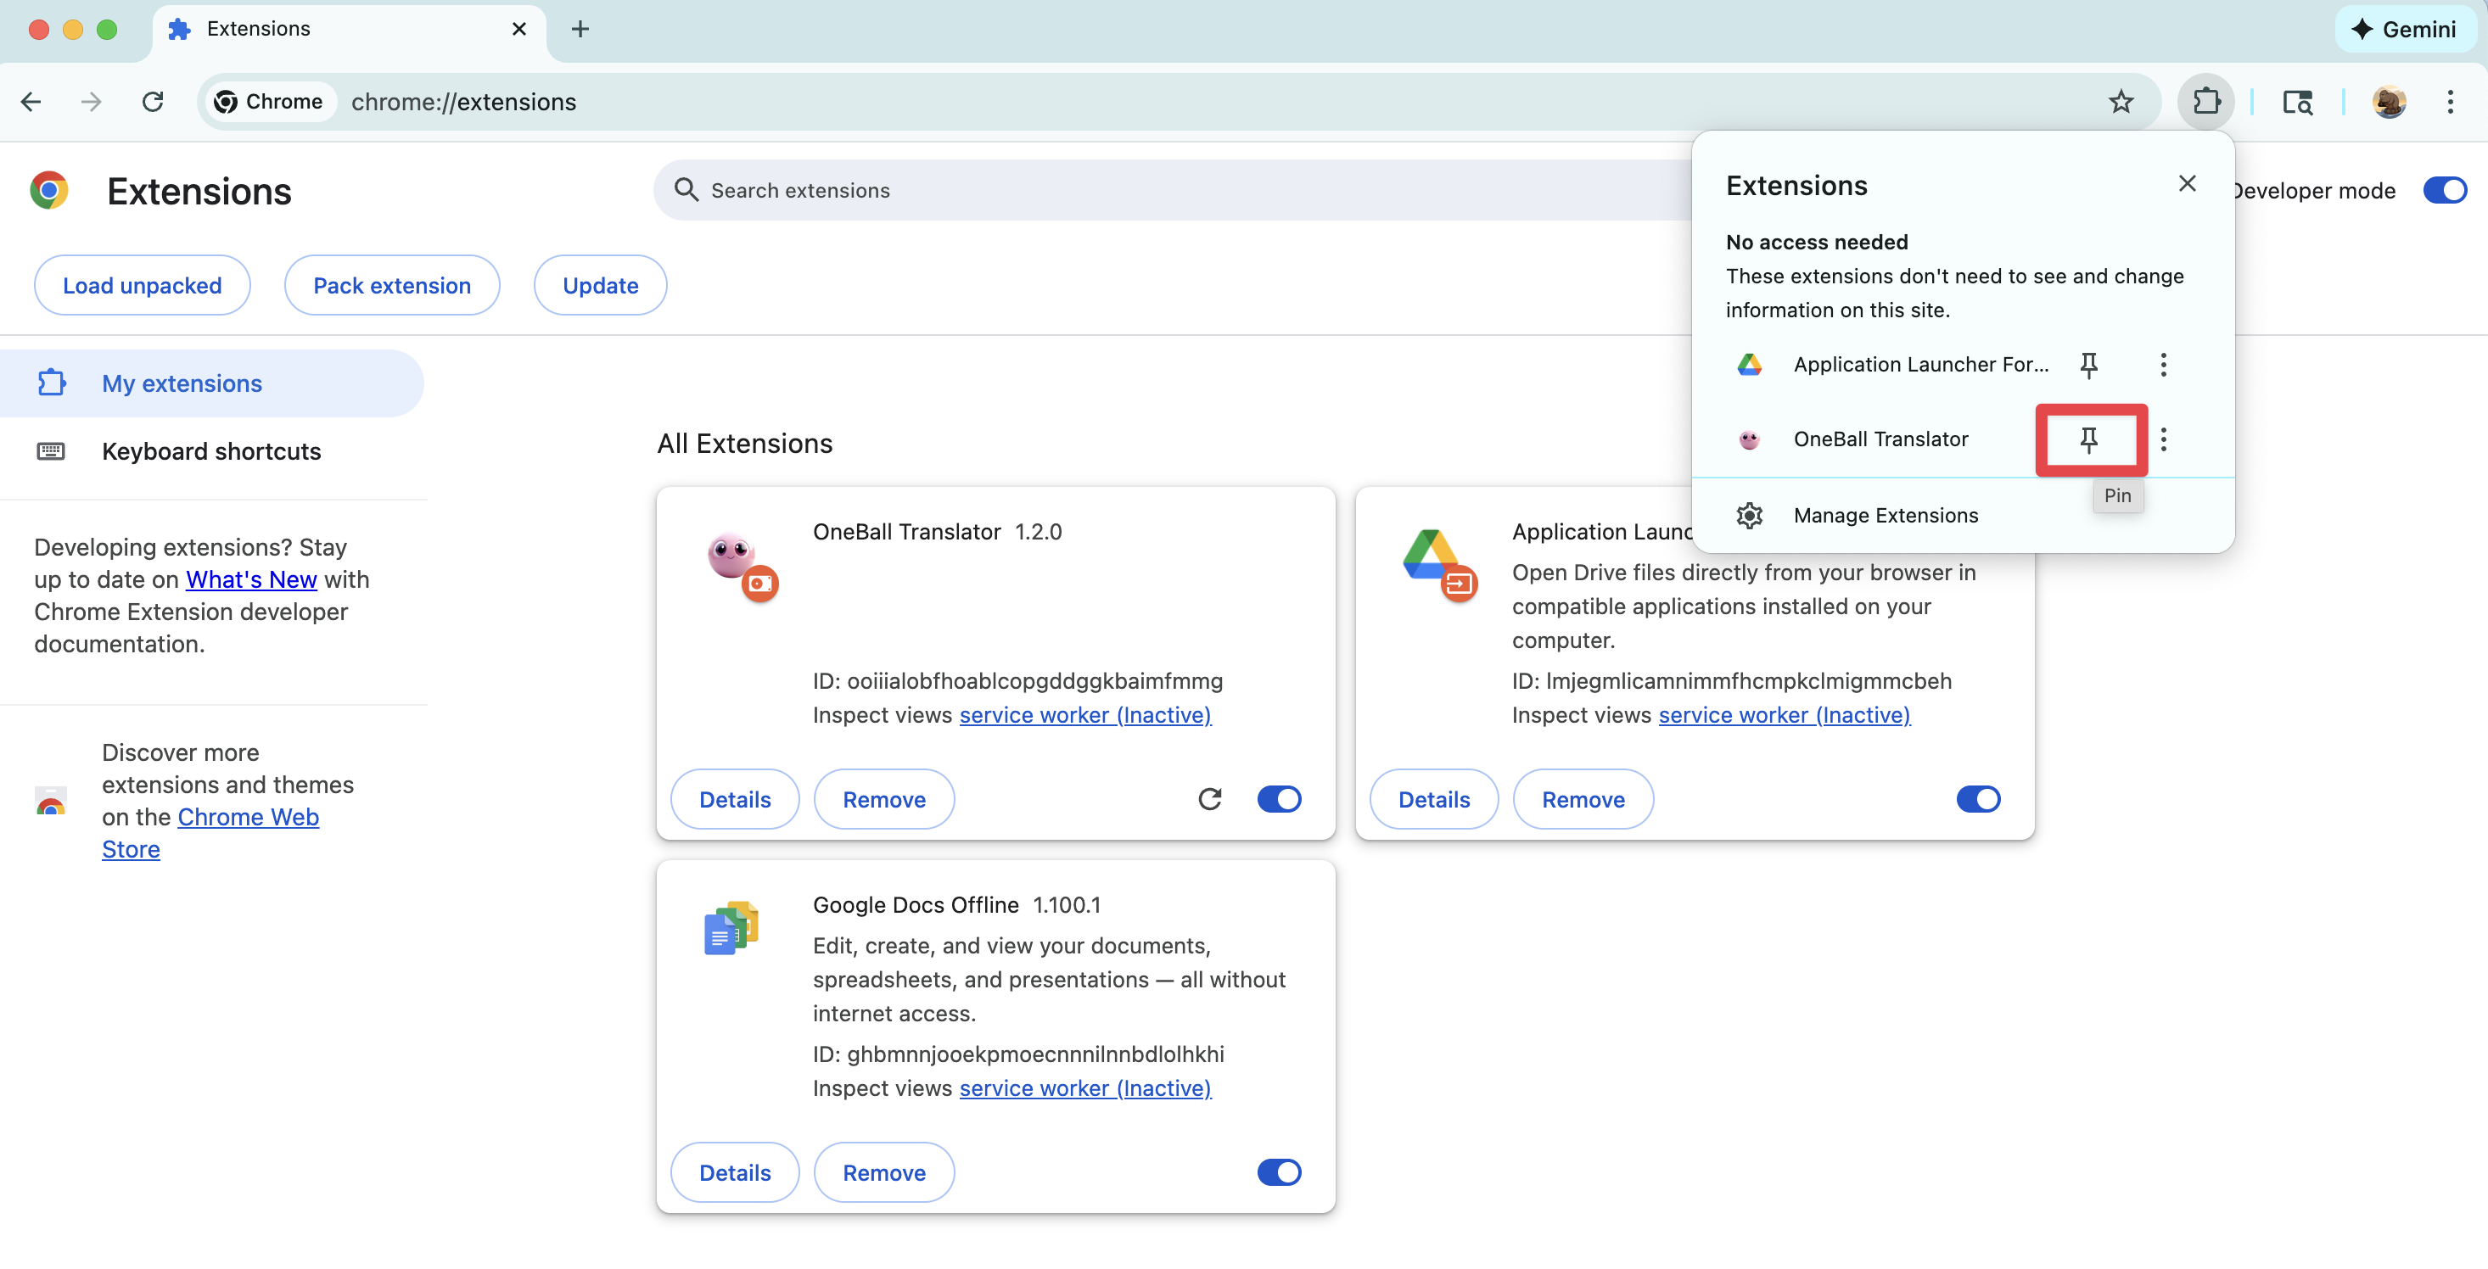Close the Extensions popup panel
Viewport: 2488px width, 1269px height.
coord(2187,183)
